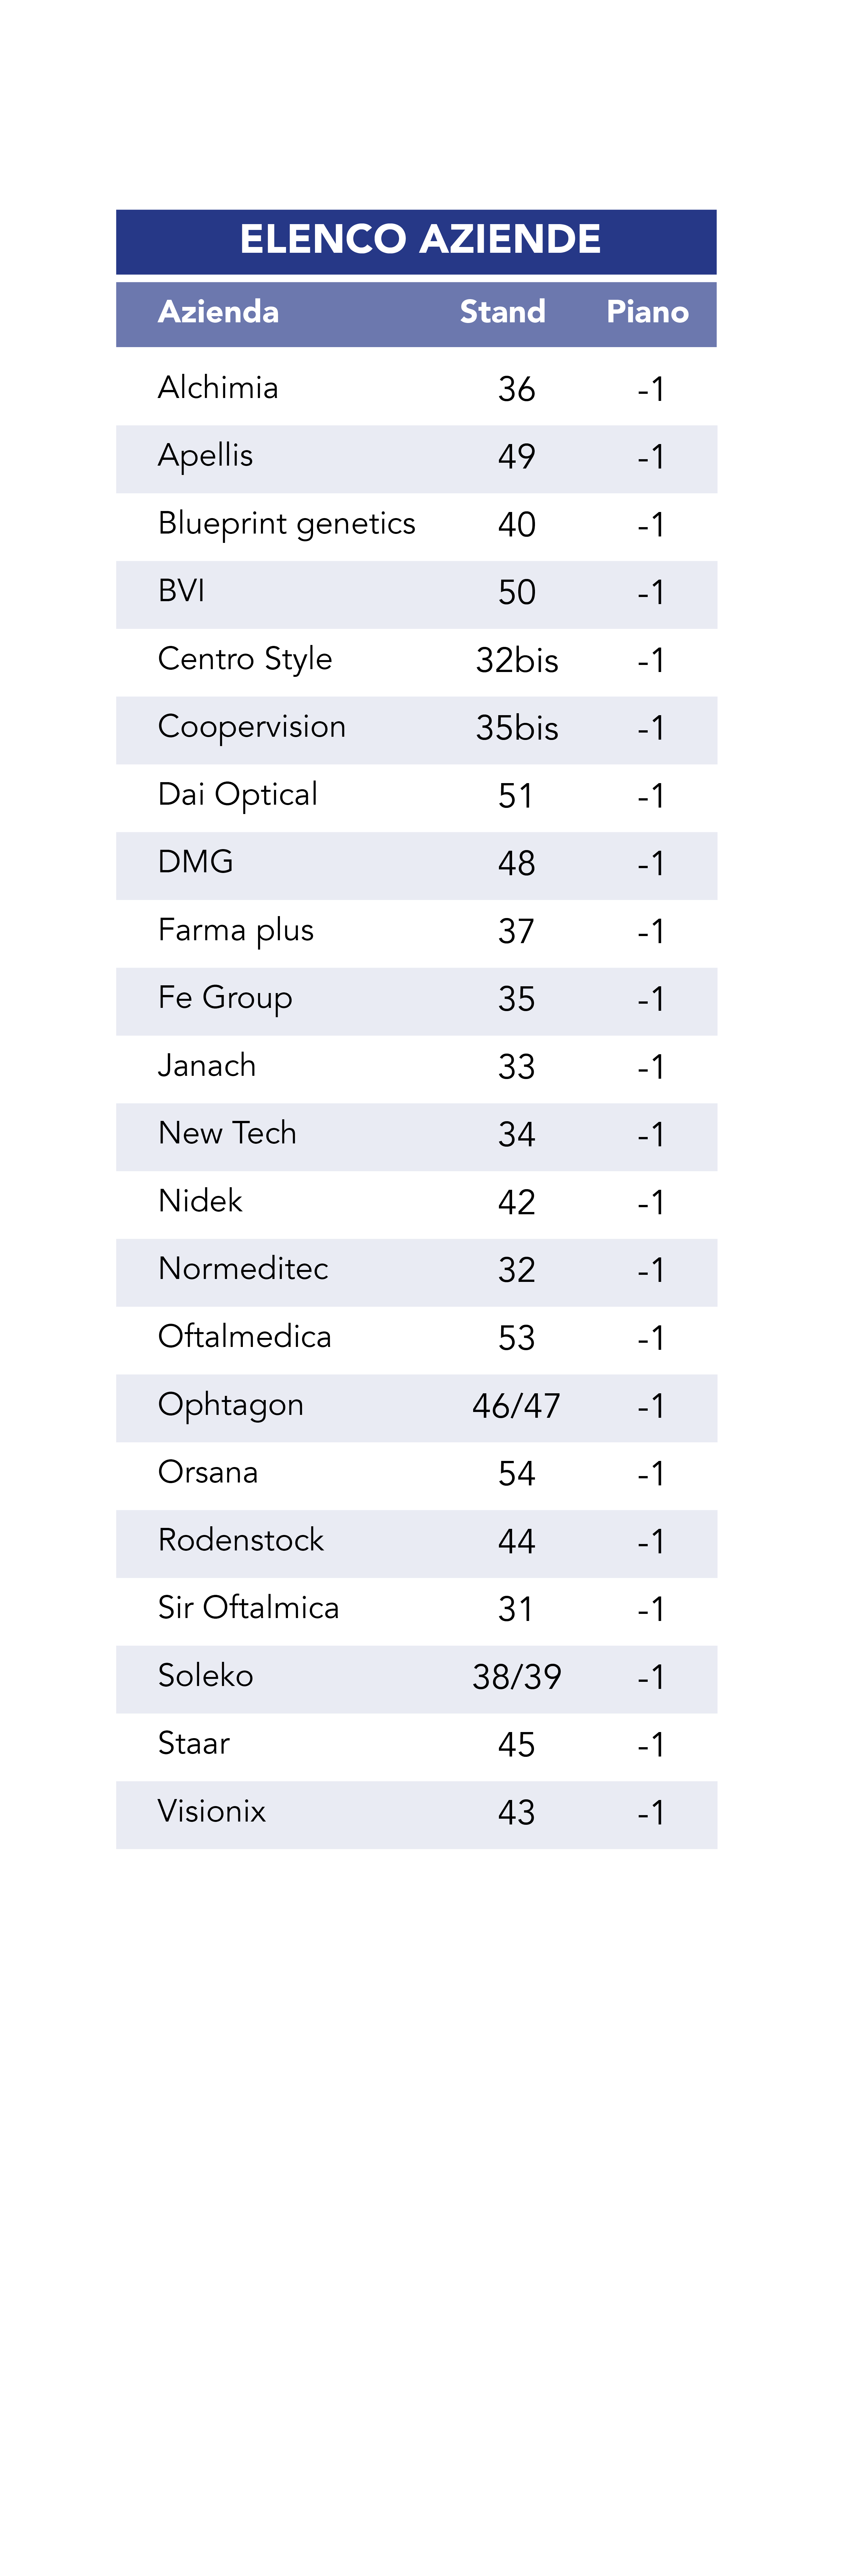Select stand 42 for Nidek
Image resolution: width=849 pixels, height=2576 pixels.
pyautogui.click(x=517, y=1203)
